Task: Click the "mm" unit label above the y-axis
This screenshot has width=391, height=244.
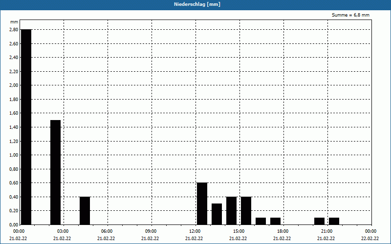Action: coord(14,22)
